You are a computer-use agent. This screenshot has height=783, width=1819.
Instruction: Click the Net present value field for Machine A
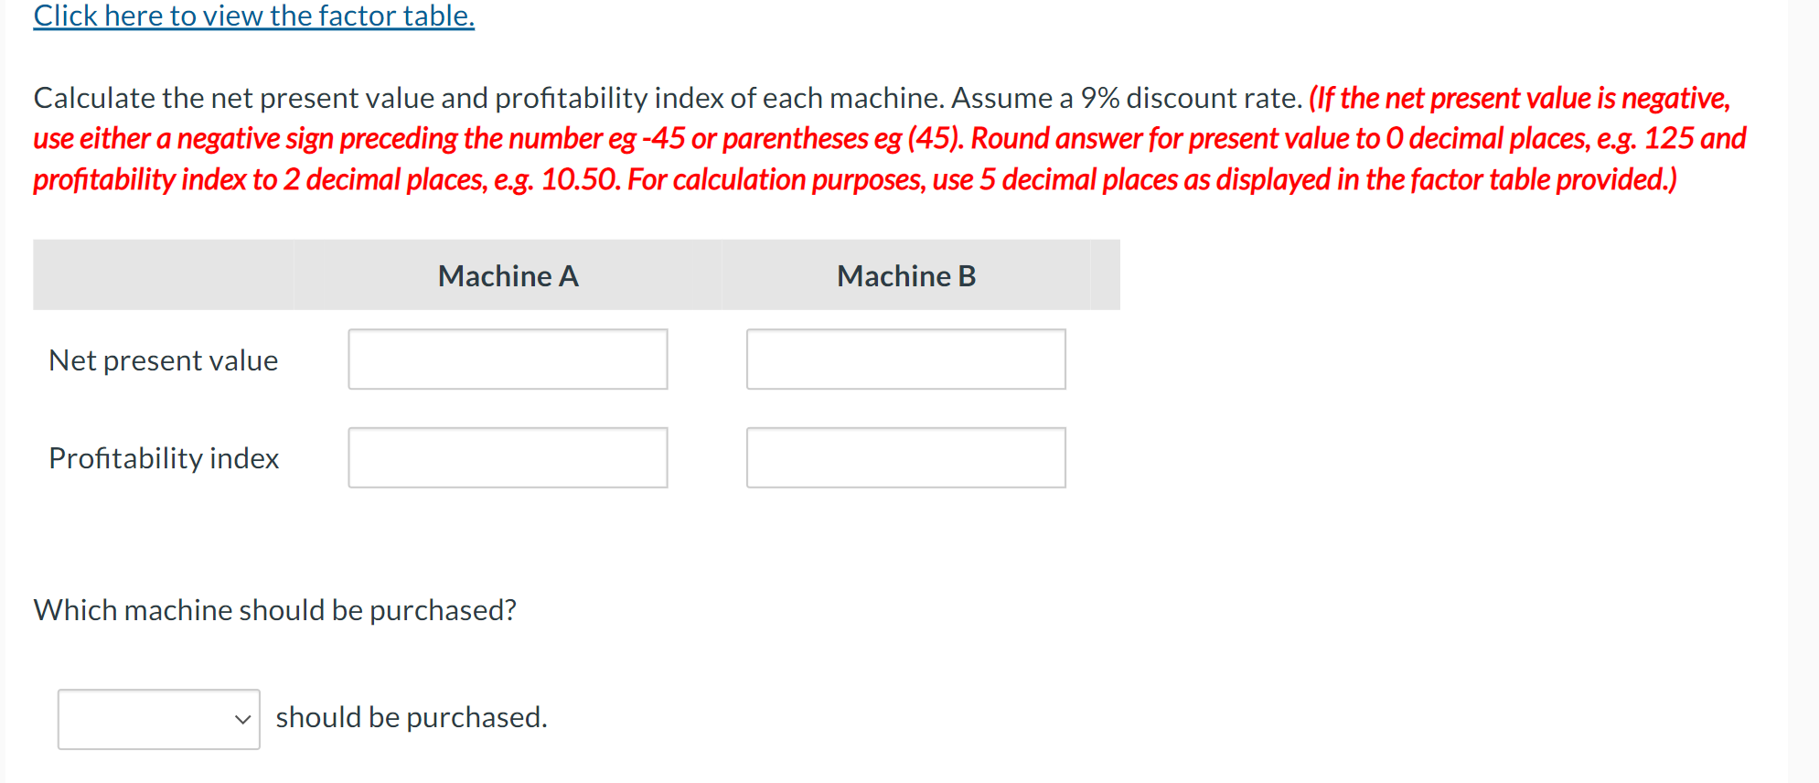coord(507,359)
